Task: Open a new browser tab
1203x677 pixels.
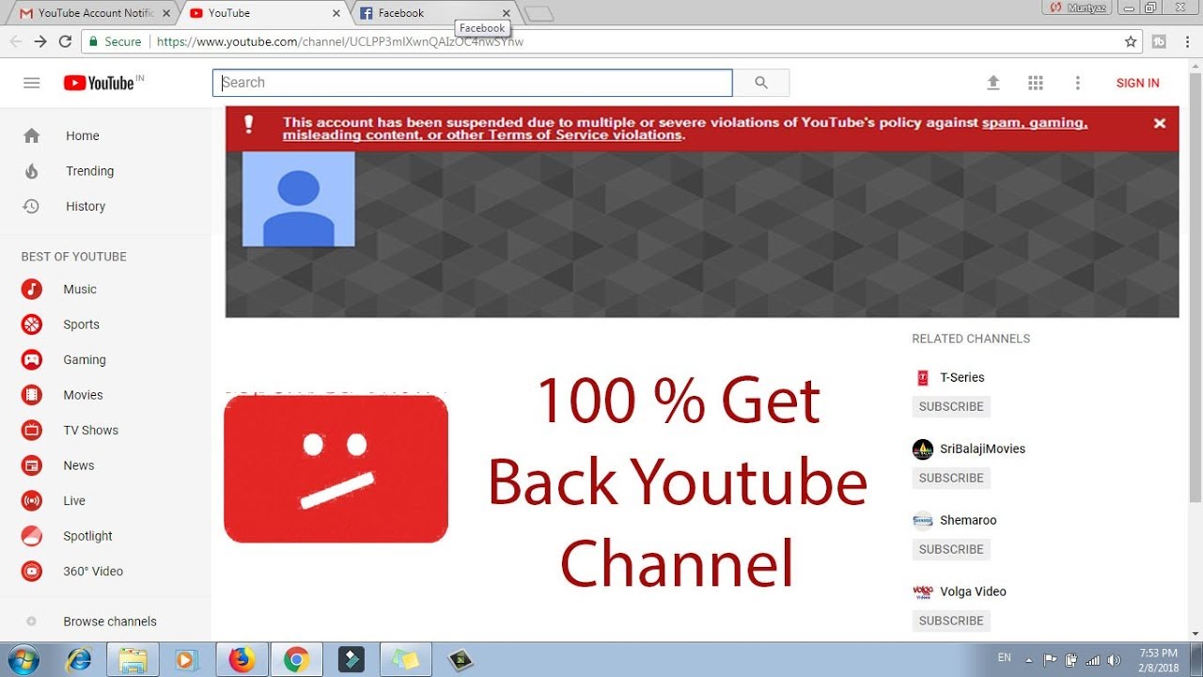Action: coord(539,13)
